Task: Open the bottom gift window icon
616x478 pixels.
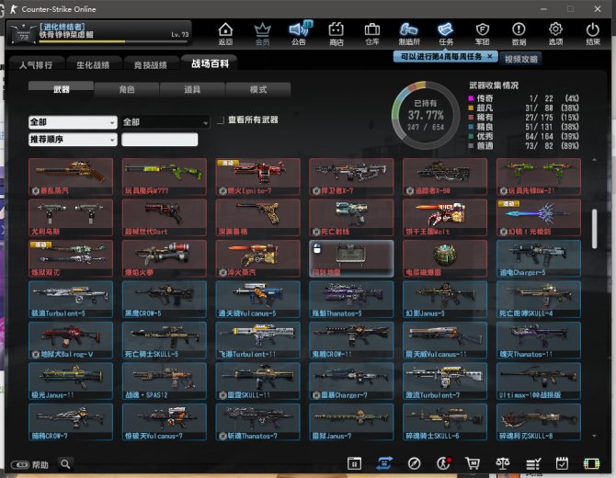Action: (354, 463)
